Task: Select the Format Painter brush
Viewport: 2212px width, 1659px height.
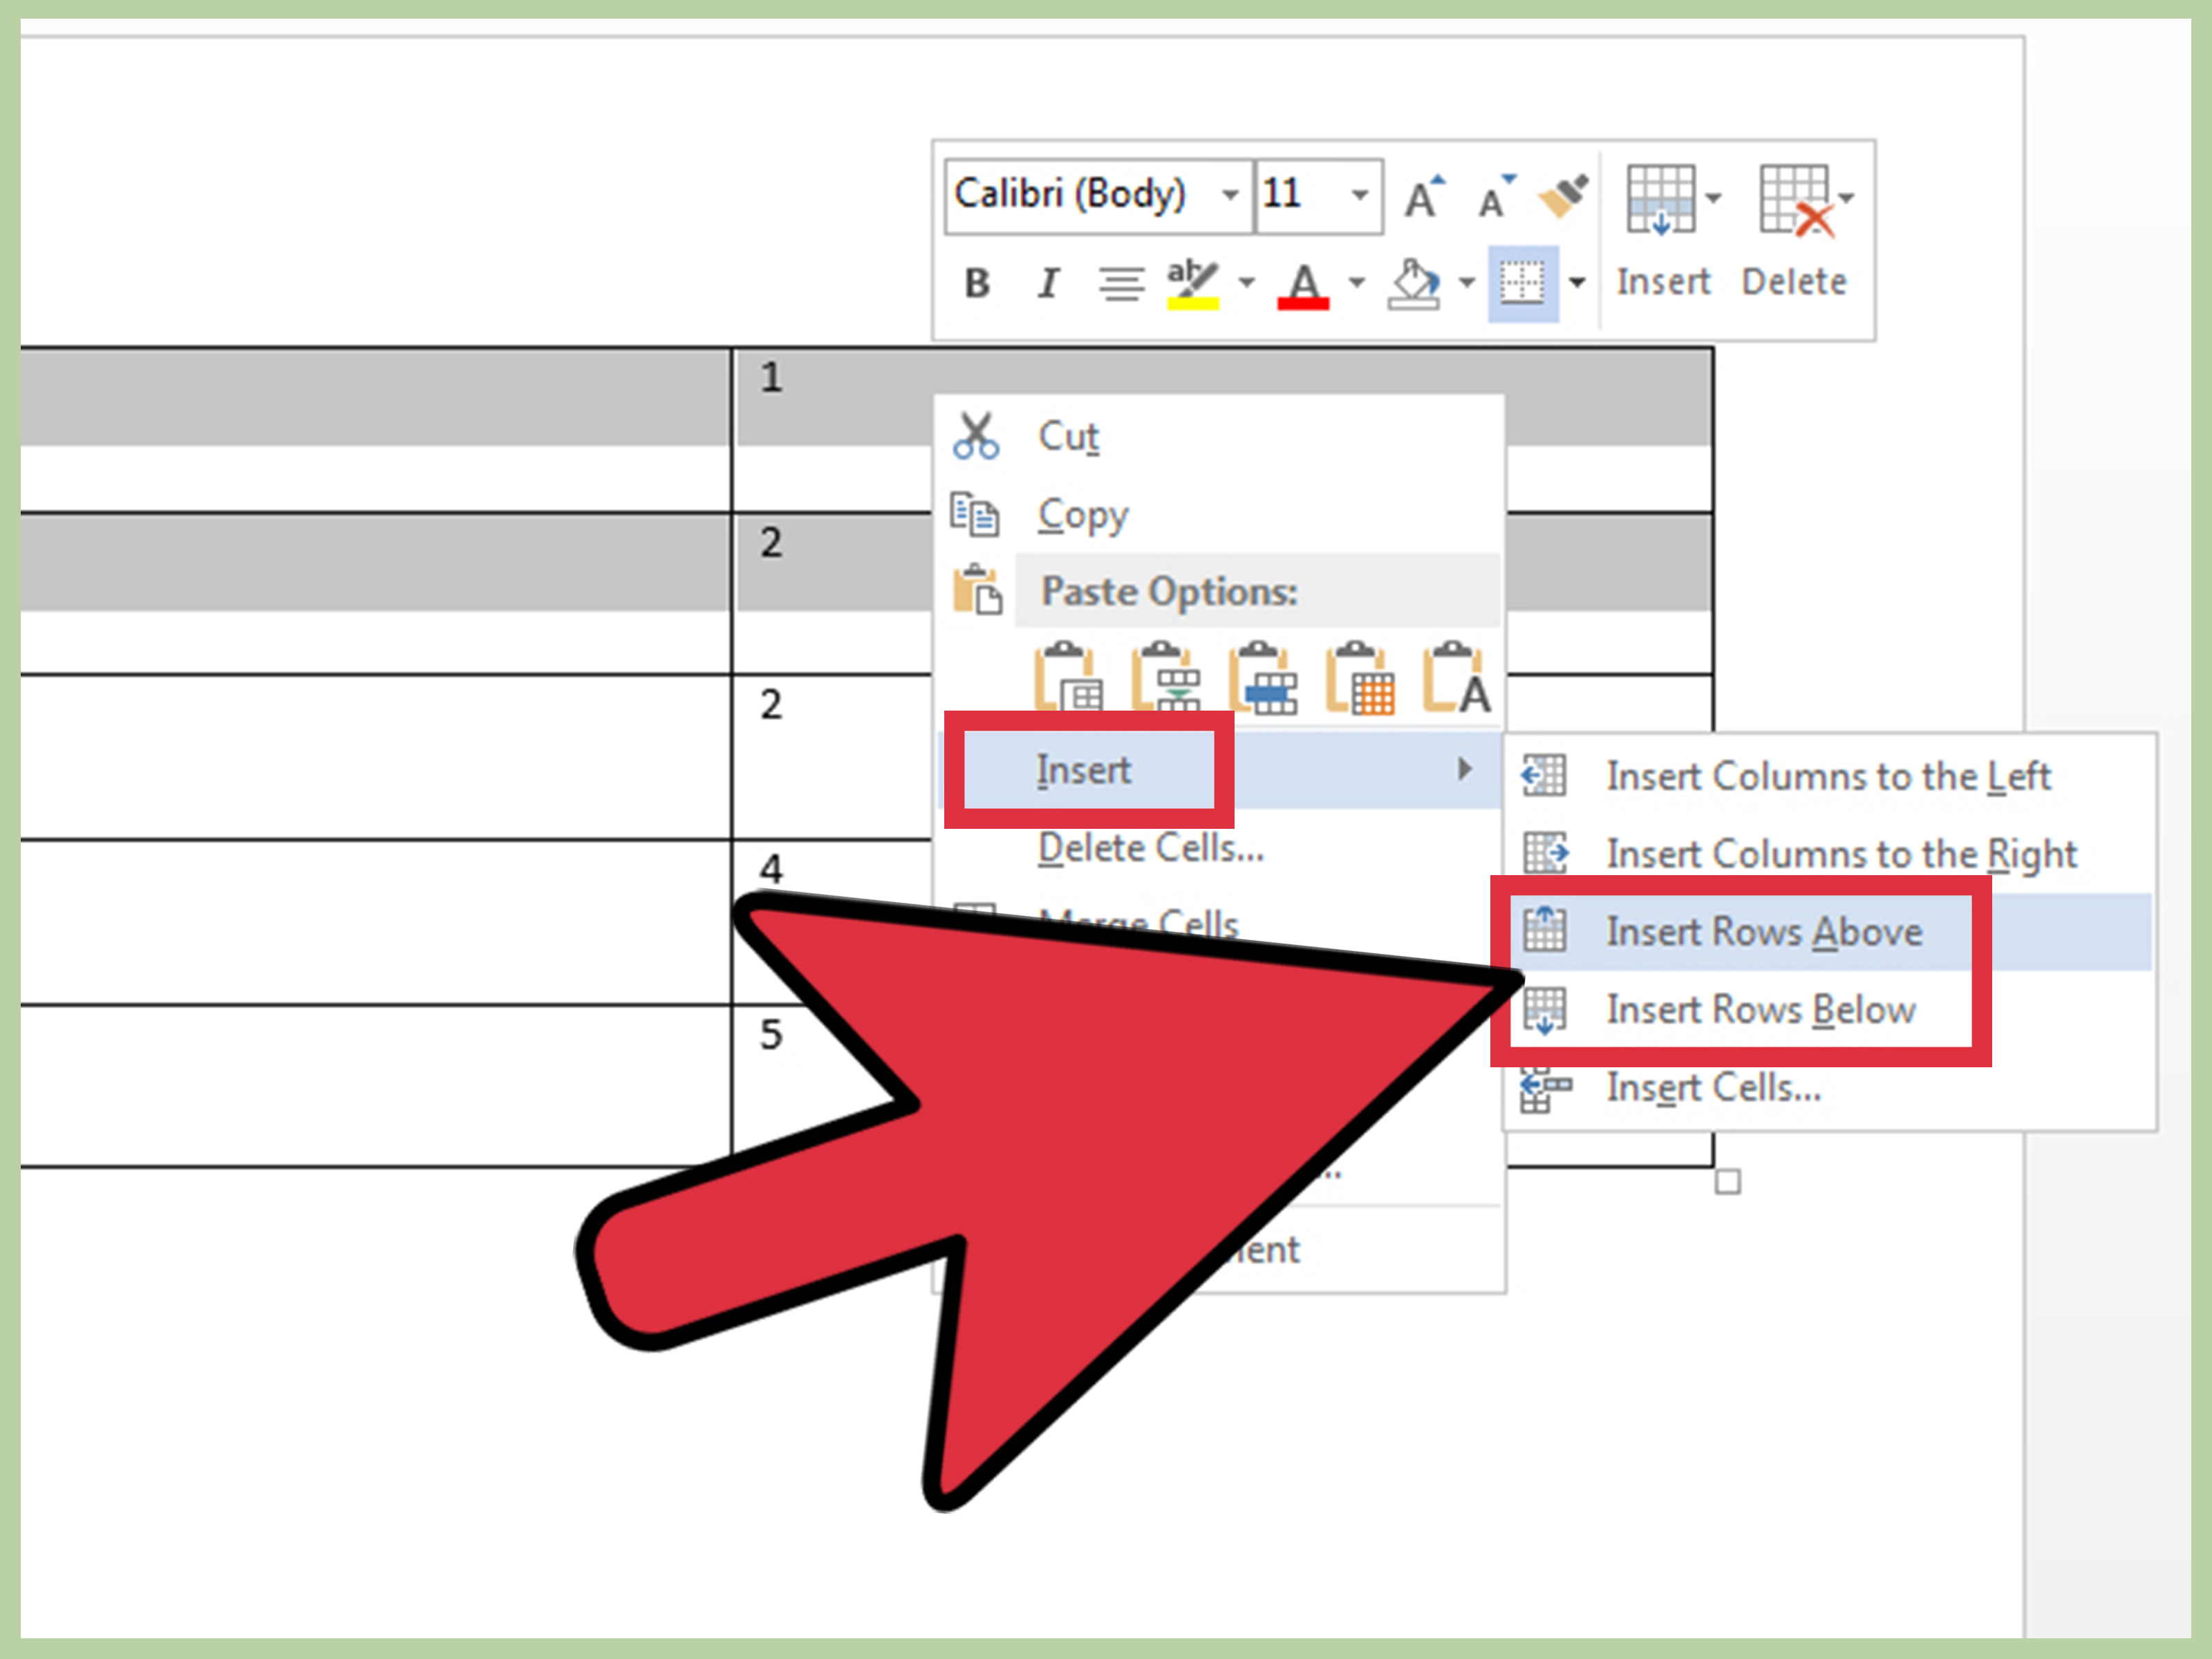Action: pos(1563,196)
